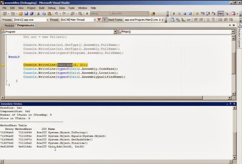The width and height of the screenshot is (242, 164).
Task: Open the Solution Explorer side tab
Action: 239,36
